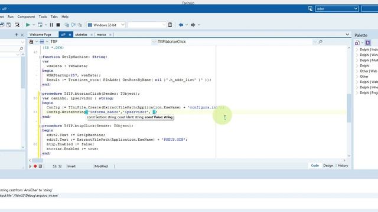378x212 pixels.
Task: Click the editor scroll up arrow
Action: 349,48
